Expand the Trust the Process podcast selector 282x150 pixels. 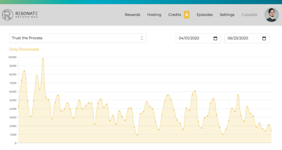(x=78, y=38)
